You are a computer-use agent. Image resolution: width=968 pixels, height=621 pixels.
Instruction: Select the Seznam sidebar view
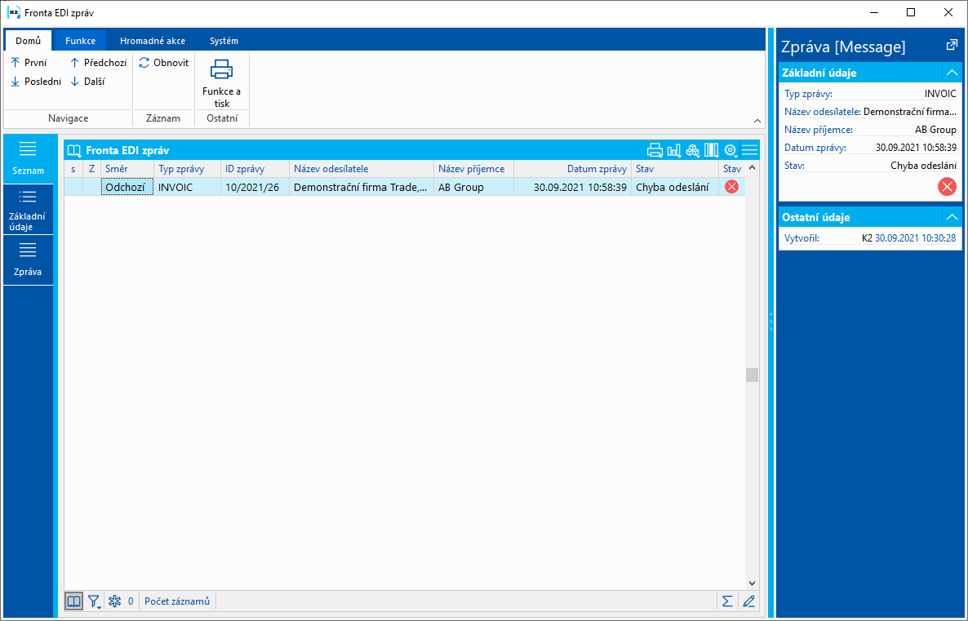[x=28, y=159]
